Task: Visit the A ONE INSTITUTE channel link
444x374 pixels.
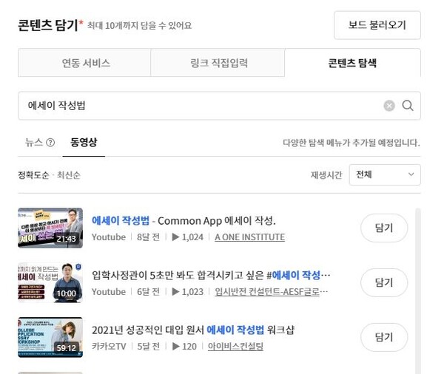Action: tap(249, 237)
